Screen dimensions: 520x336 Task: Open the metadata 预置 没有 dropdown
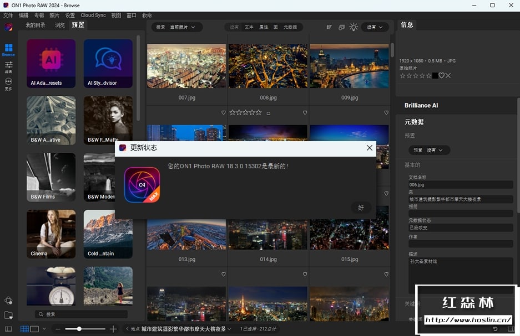click(429, 150)
